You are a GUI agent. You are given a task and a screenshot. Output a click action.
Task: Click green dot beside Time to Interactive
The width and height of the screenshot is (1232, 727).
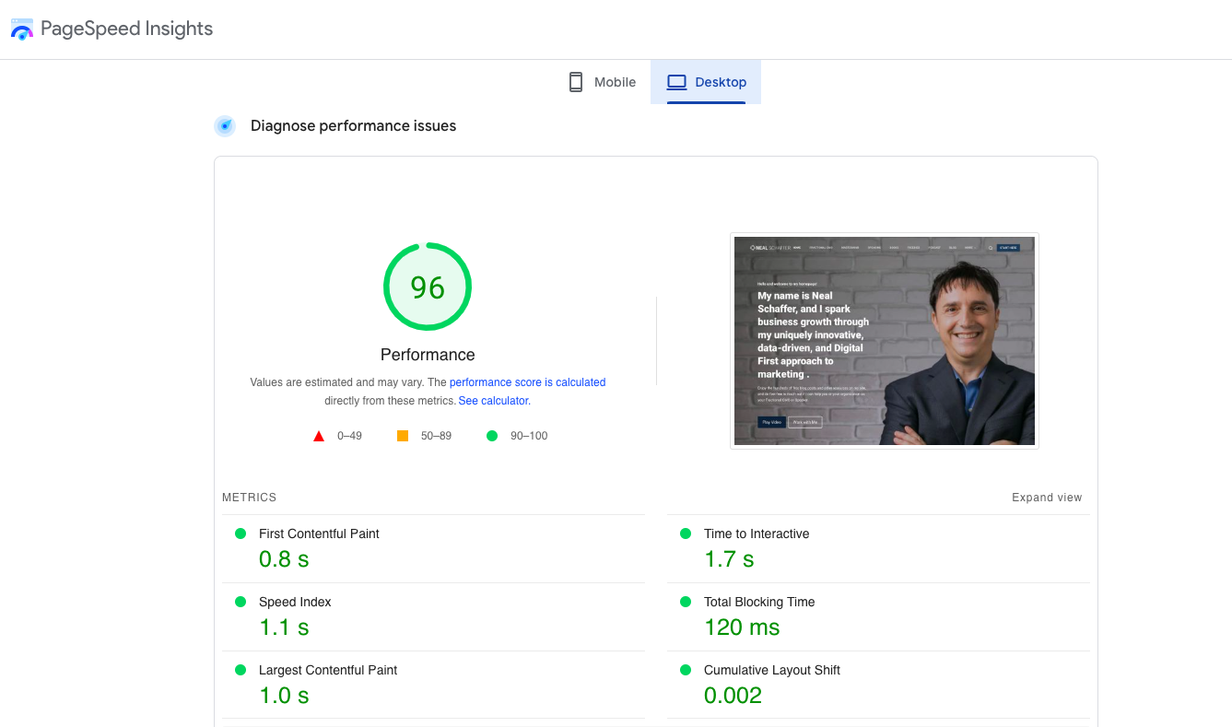[686, 534]
